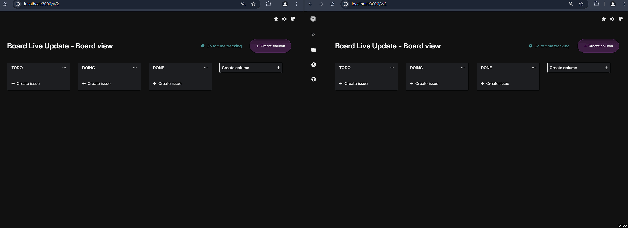Click the outlined Create column field, right window
Viewport: 628px width, 228px height.
coord(579,68)
